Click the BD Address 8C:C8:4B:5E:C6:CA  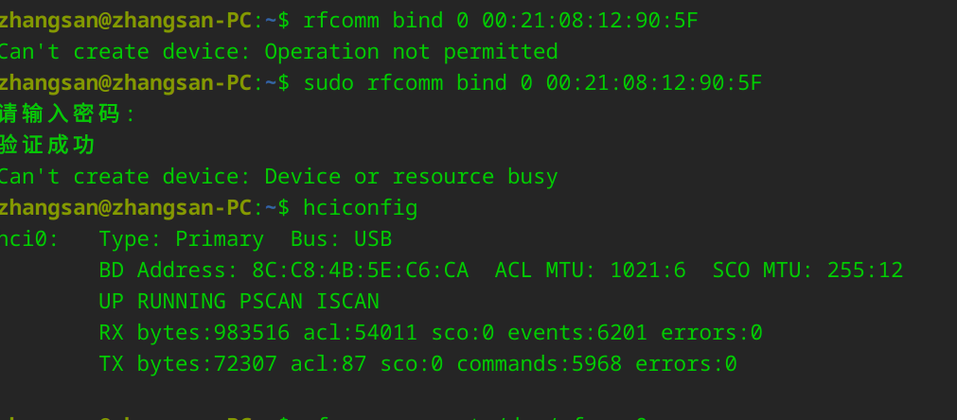(360, 271)
